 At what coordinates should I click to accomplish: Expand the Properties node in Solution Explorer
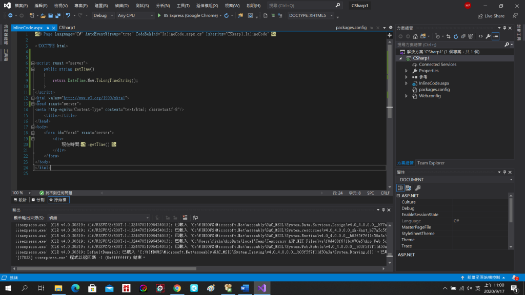(x=407, y=71)
